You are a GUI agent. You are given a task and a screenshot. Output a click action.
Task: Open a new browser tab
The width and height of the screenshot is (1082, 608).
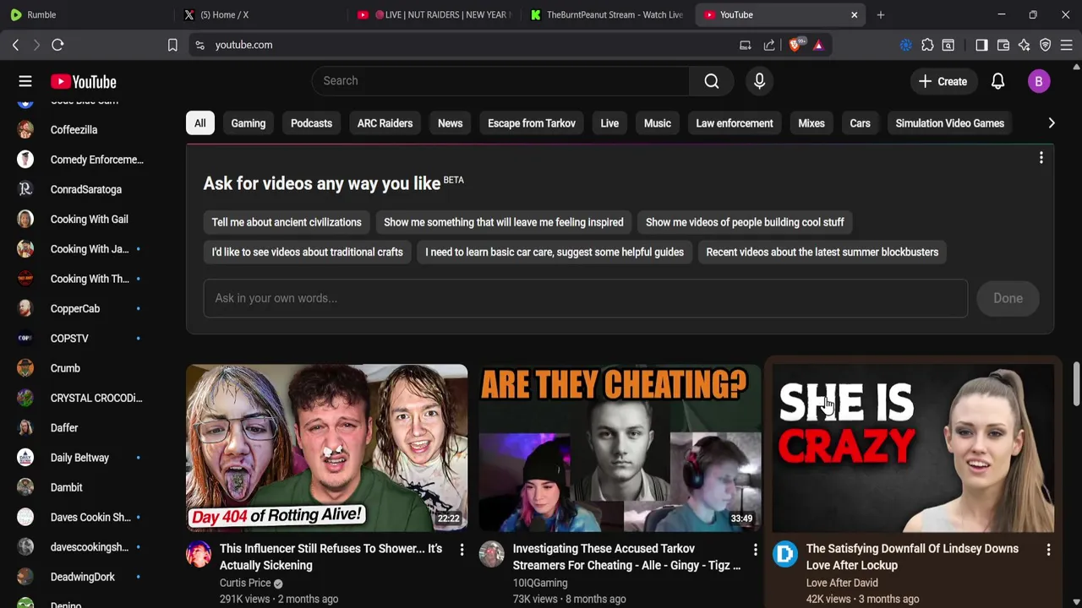click(880, 14)
